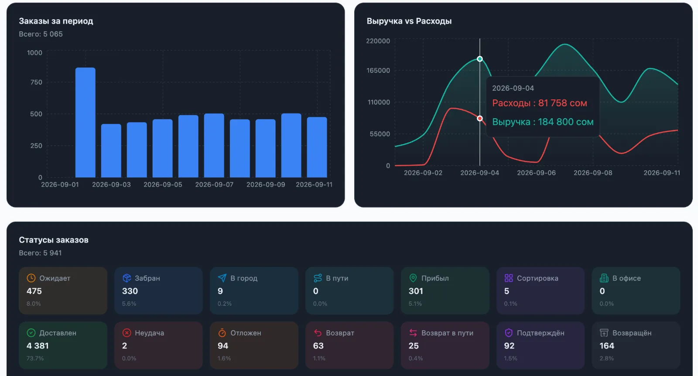Select the last bar for 2026-09-11
The height and width of the screenshot is (376, 698).
(x=317, y=147)
